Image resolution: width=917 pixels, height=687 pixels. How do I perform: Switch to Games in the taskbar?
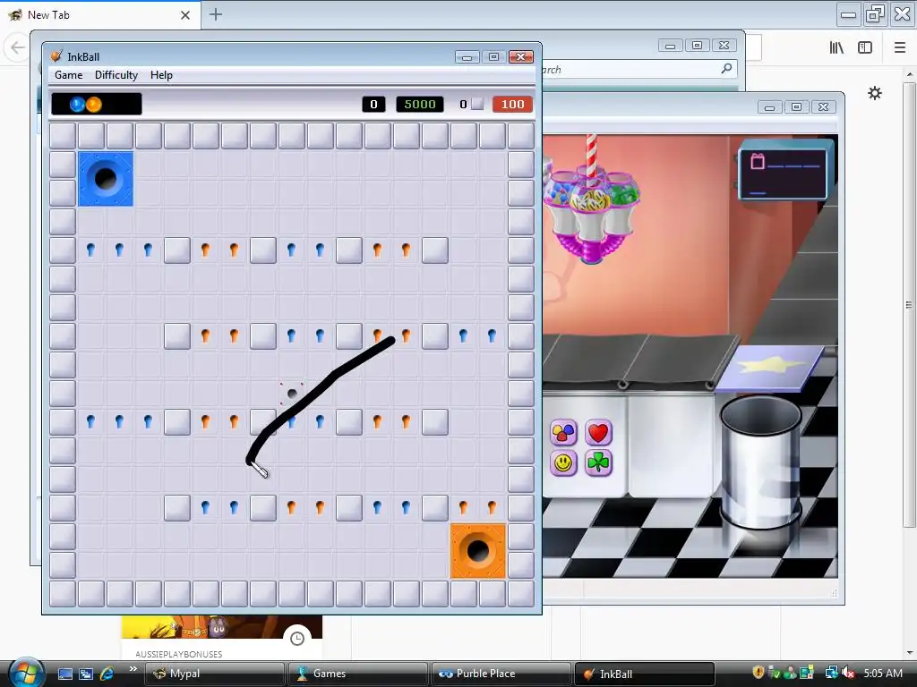click(x=357, y=674)
